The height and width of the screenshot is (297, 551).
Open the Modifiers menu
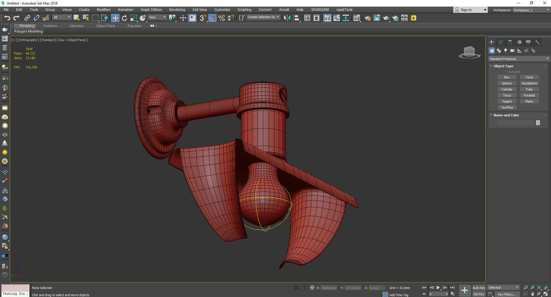(x=103, y=10)
